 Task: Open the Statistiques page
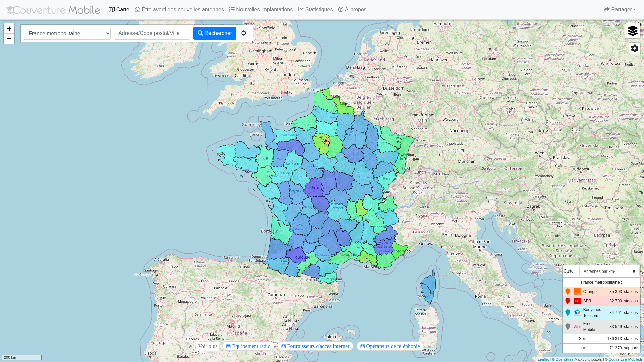click(316, 10)
